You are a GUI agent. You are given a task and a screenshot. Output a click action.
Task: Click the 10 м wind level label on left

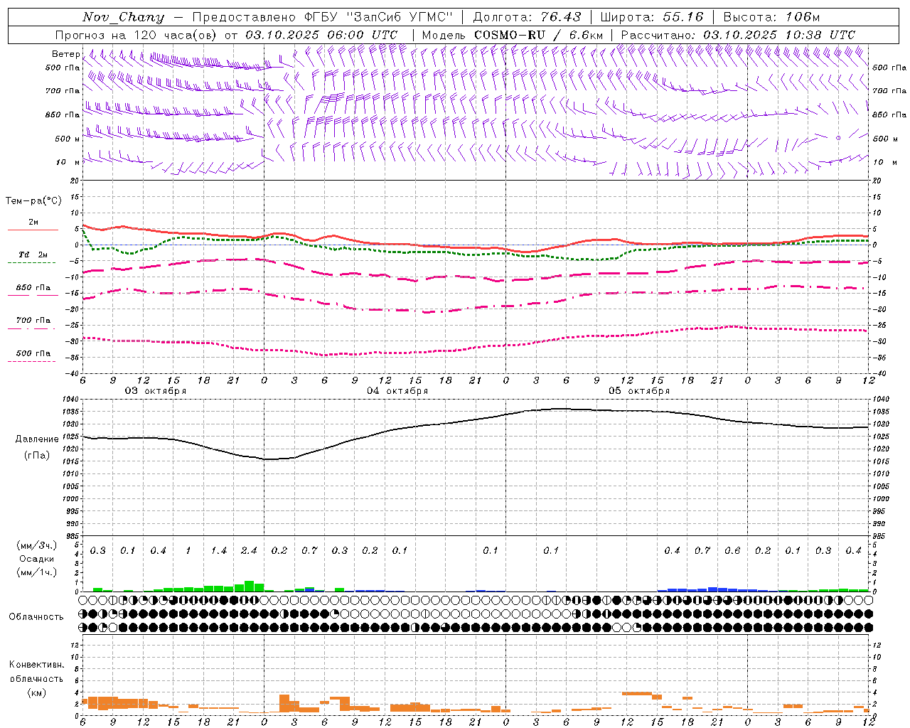(68, 163)
